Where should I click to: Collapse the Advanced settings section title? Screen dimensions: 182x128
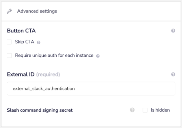(x=37, y=11)
